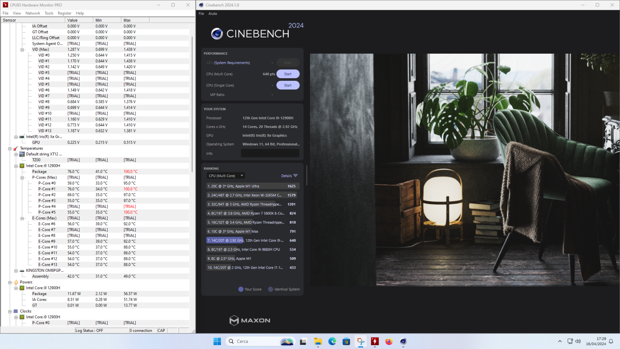Click the Powers flame icon
620x349 pixels.
(16, 282)
